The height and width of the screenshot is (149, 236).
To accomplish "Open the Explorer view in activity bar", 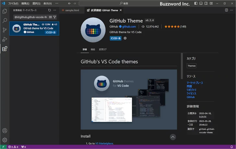I will [5, 11].
